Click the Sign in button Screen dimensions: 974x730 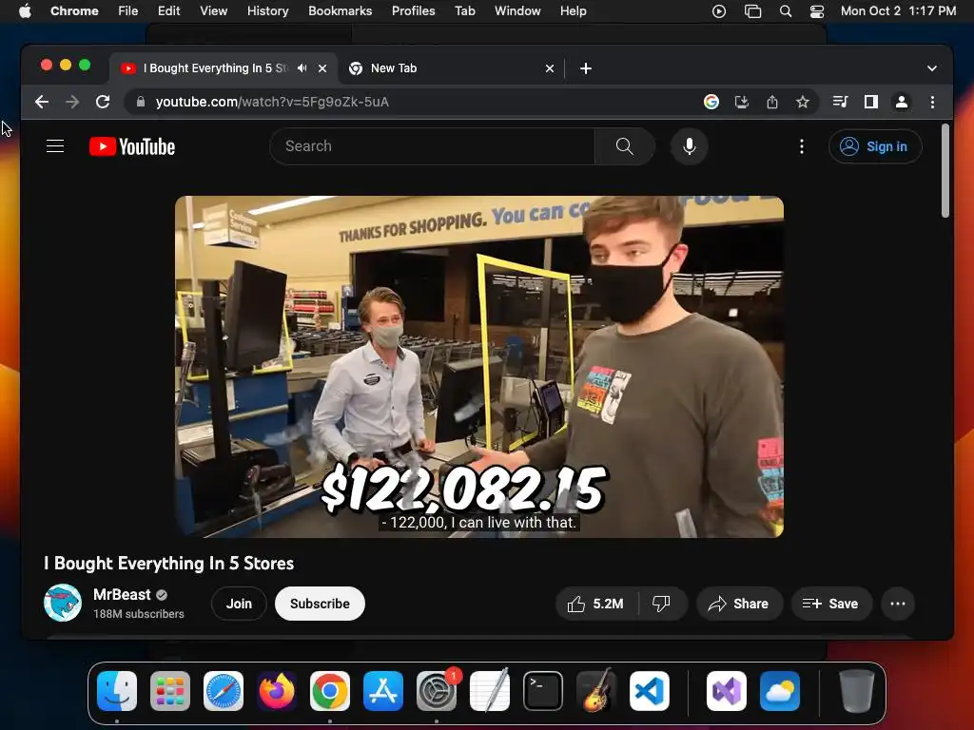click(875, 146)
